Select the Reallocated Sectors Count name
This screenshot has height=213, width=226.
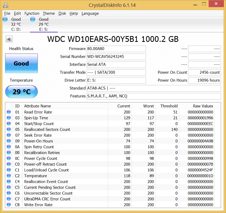coord(47,130)
